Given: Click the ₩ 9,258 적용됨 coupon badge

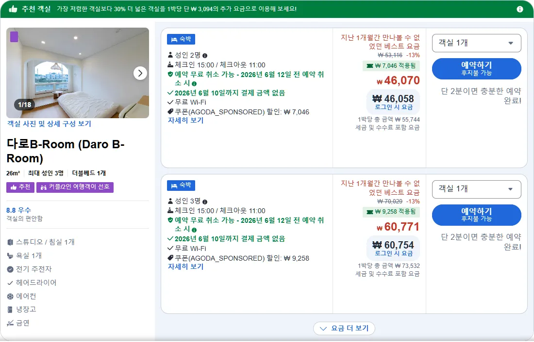Looking at the screenshot, I should pyautogui.click(x=391, y=212).
